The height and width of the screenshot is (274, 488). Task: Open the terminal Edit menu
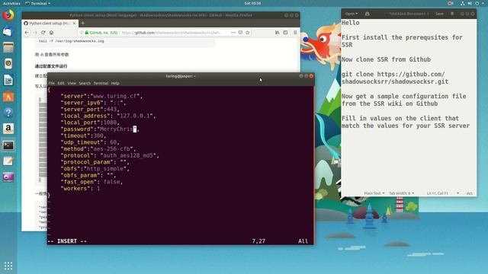61,83
